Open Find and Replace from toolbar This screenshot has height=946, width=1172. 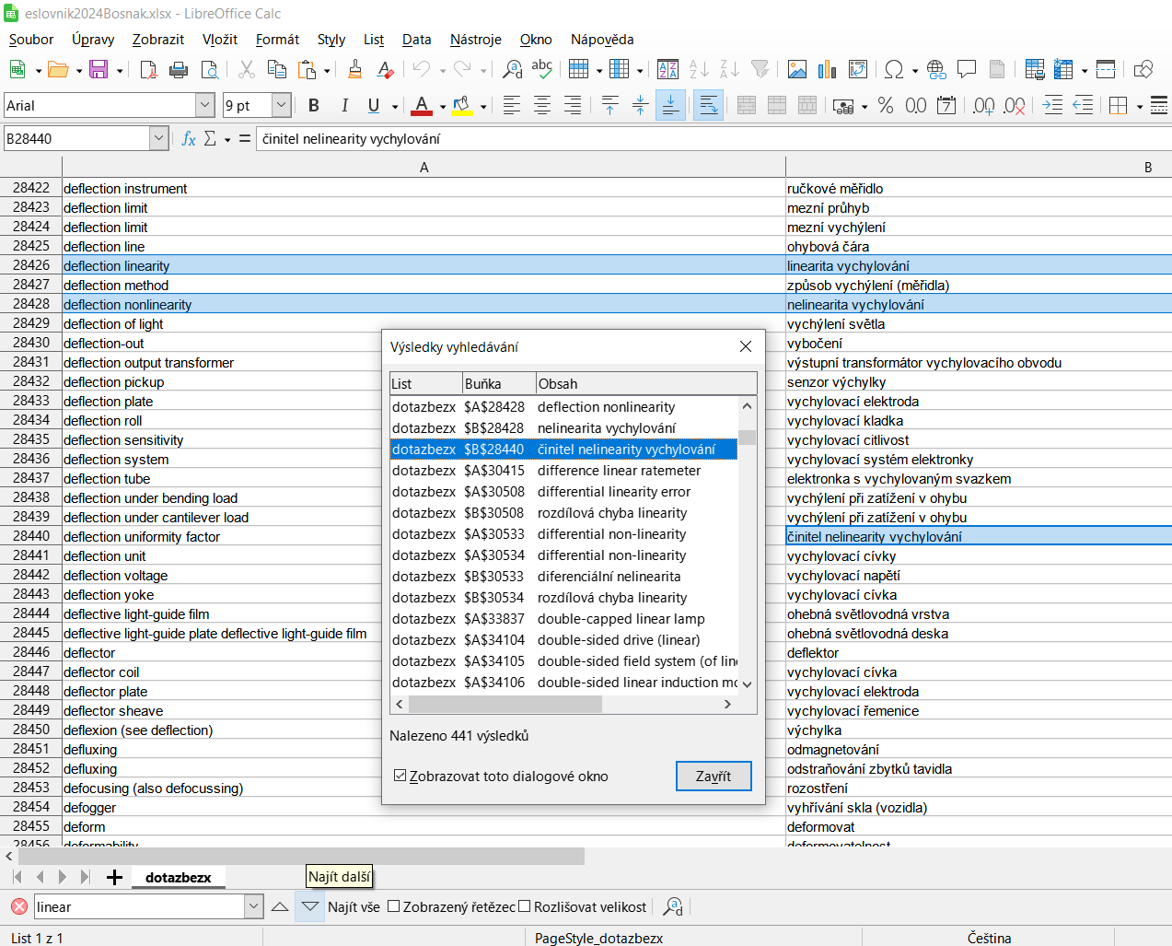tap(513, 70)
